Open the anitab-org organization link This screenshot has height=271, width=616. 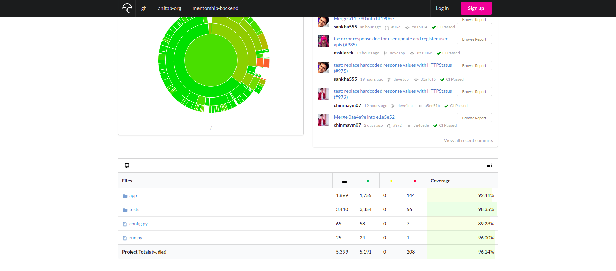point(170,8)
